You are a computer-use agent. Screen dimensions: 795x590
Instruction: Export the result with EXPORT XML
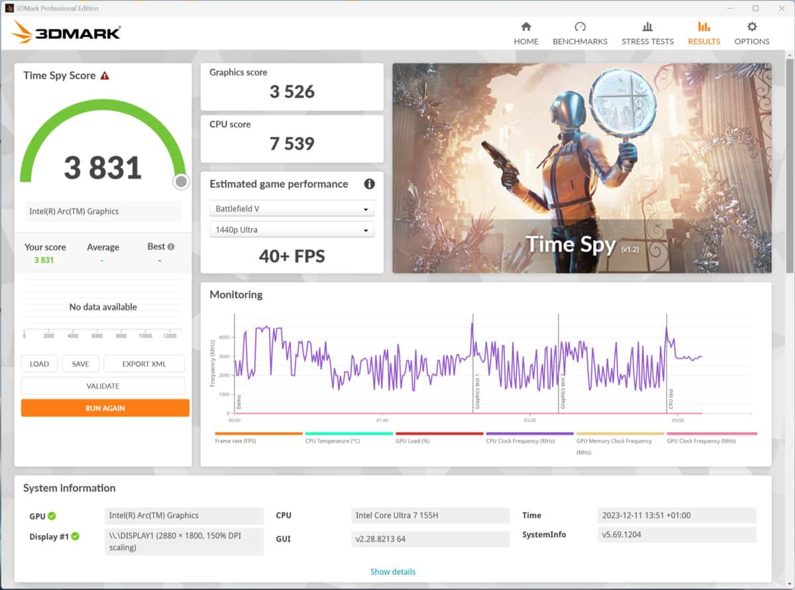(x=144, y=364)
